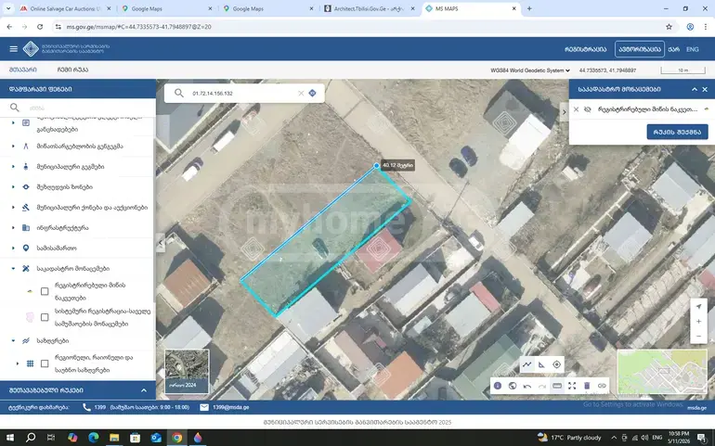This screenshot has width=715, height=446.
Task: Delete measurement with trash icon
Action: [x=587, y=386]
